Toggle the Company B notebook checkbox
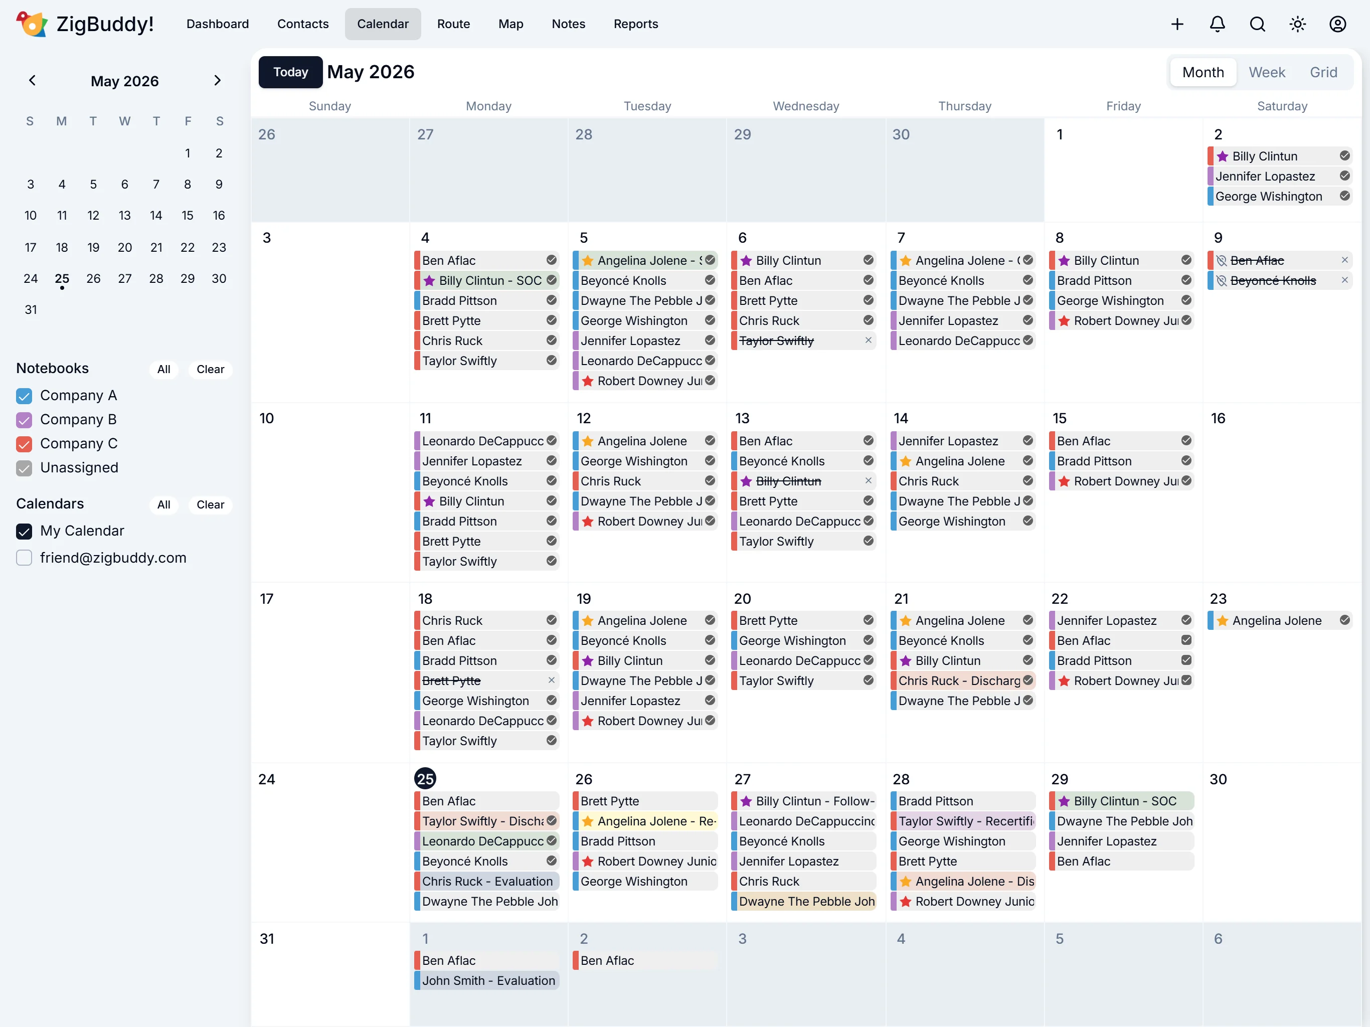Screen dimensions: 1370x1027 pyautogui.click(x=24, y=420)
